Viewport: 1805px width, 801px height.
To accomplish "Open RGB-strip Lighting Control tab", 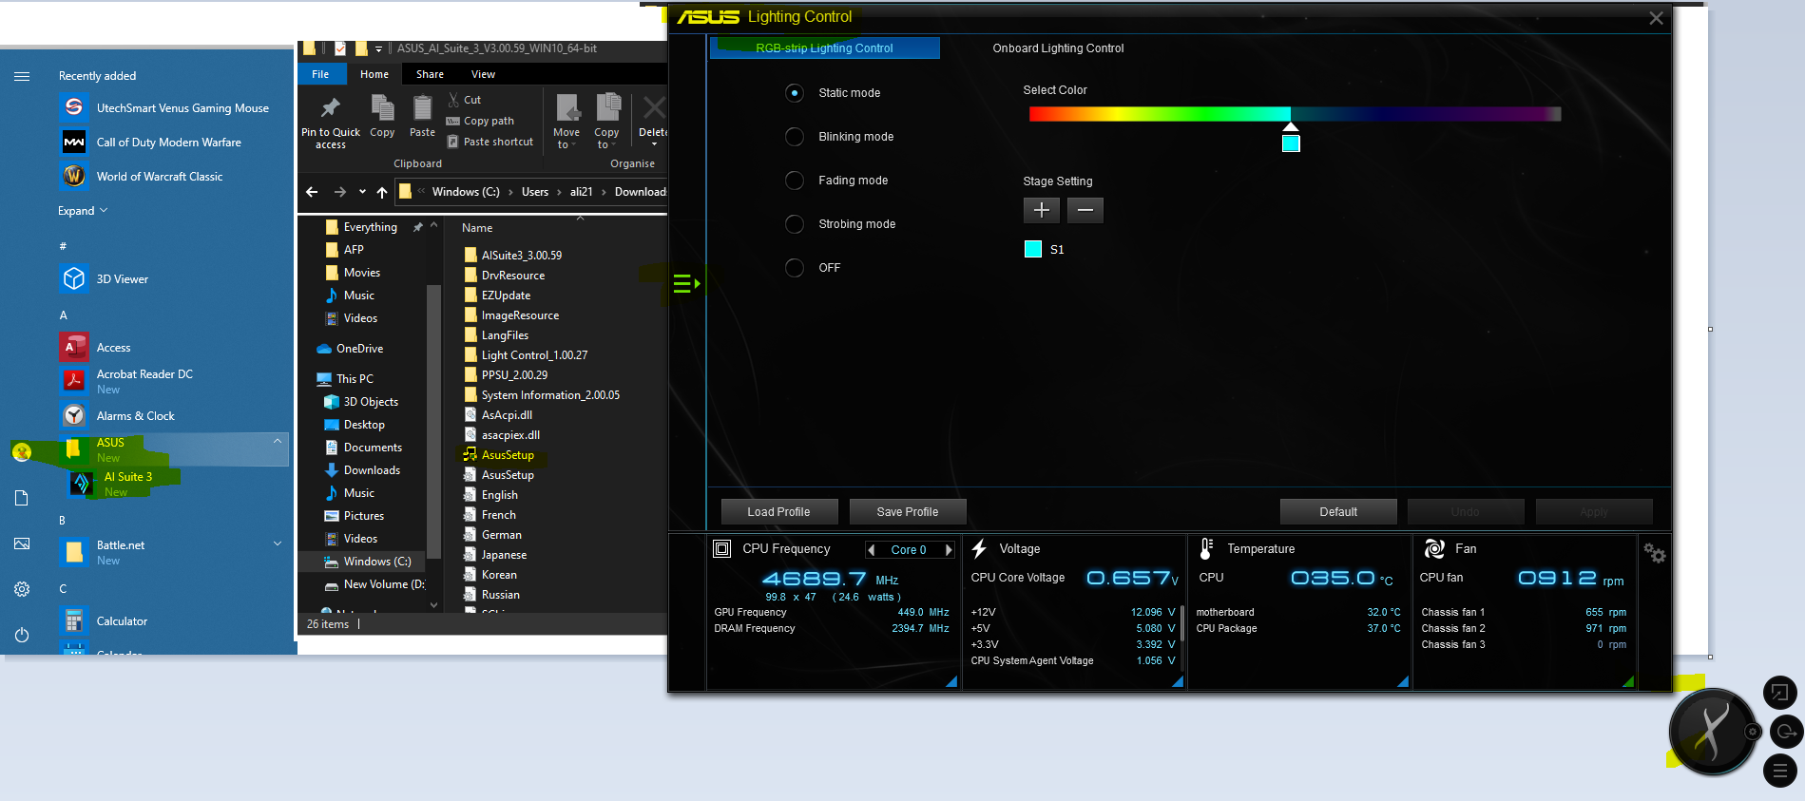I will [824, 48].
